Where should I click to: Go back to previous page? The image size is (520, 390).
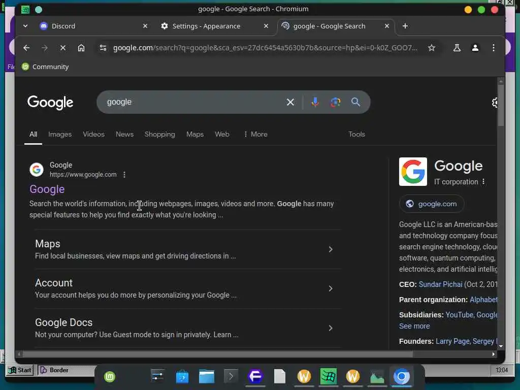click(26, 48)
